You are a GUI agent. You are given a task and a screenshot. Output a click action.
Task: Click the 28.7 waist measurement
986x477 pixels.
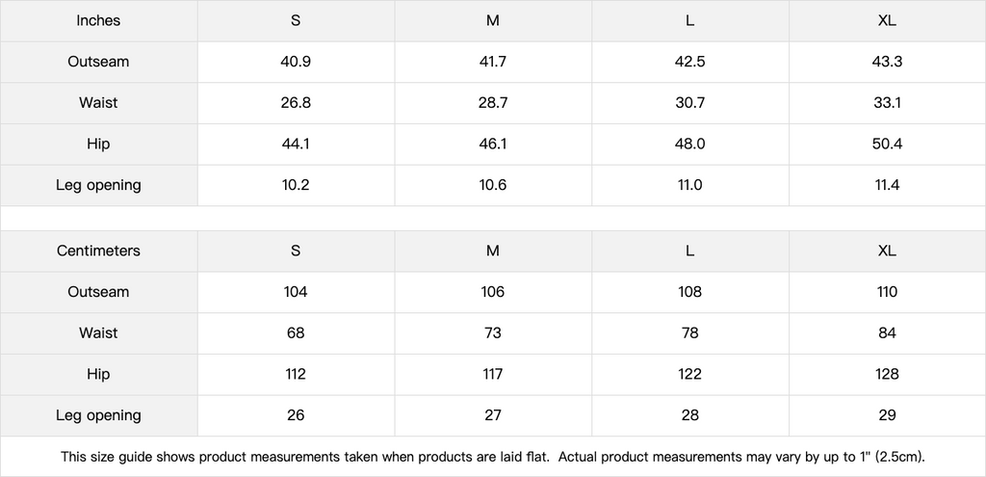coord(493,103)
